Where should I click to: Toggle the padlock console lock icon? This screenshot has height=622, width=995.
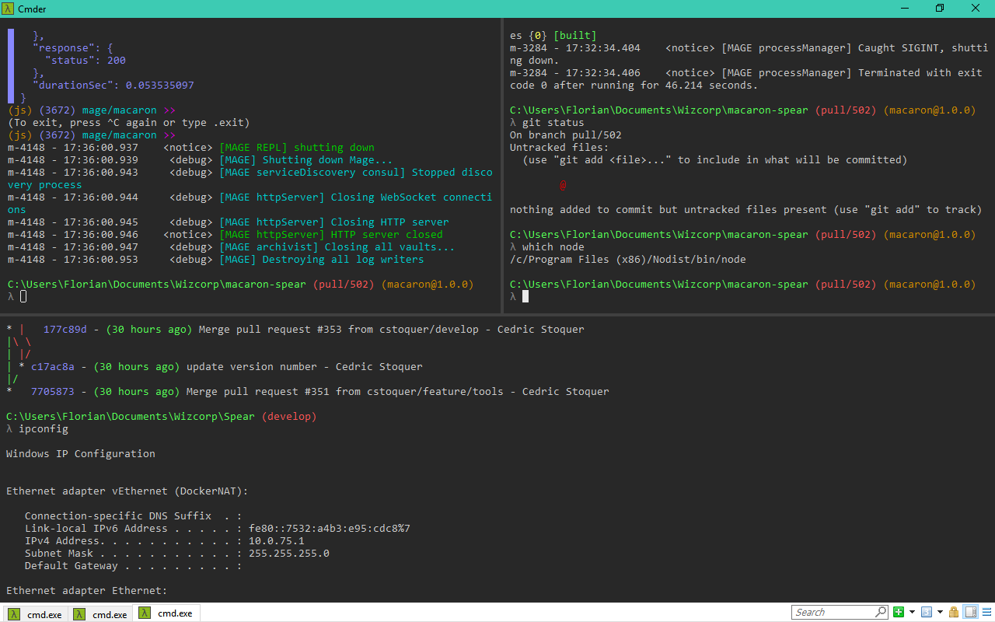tap(954, 613)
